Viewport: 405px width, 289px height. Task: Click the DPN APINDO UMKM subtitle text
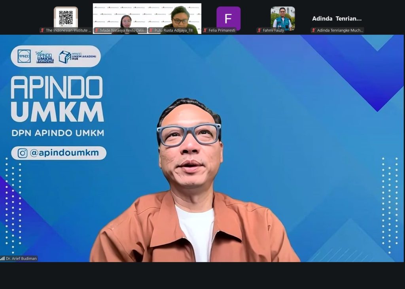(x=58, y=133)
